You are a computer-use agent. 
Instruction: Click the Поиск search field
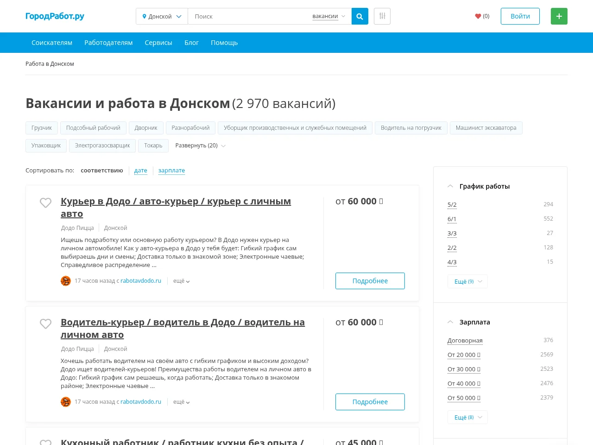coord(250,16)
